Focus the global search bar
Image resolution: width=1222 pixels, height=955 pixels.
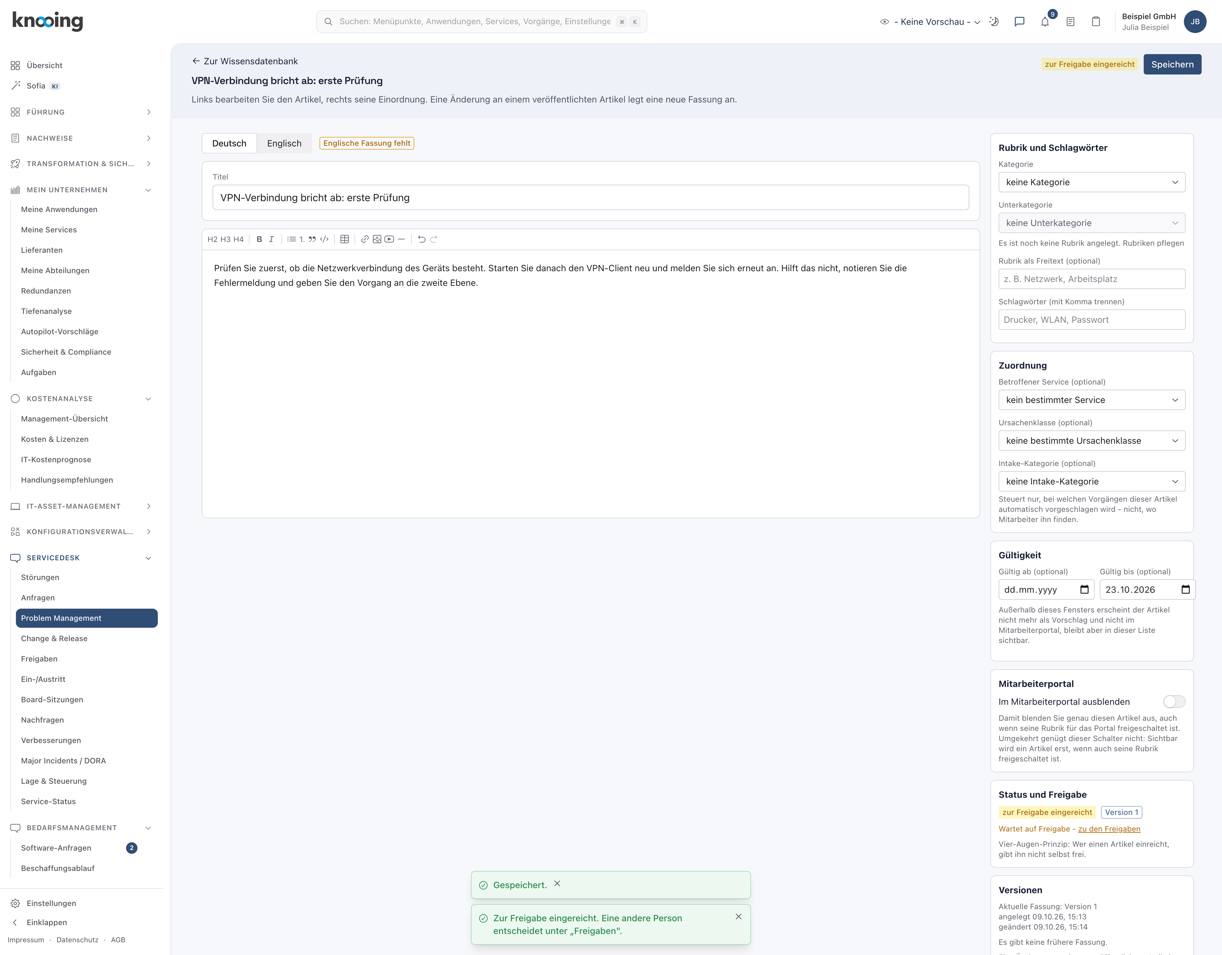tap(481, 22)
